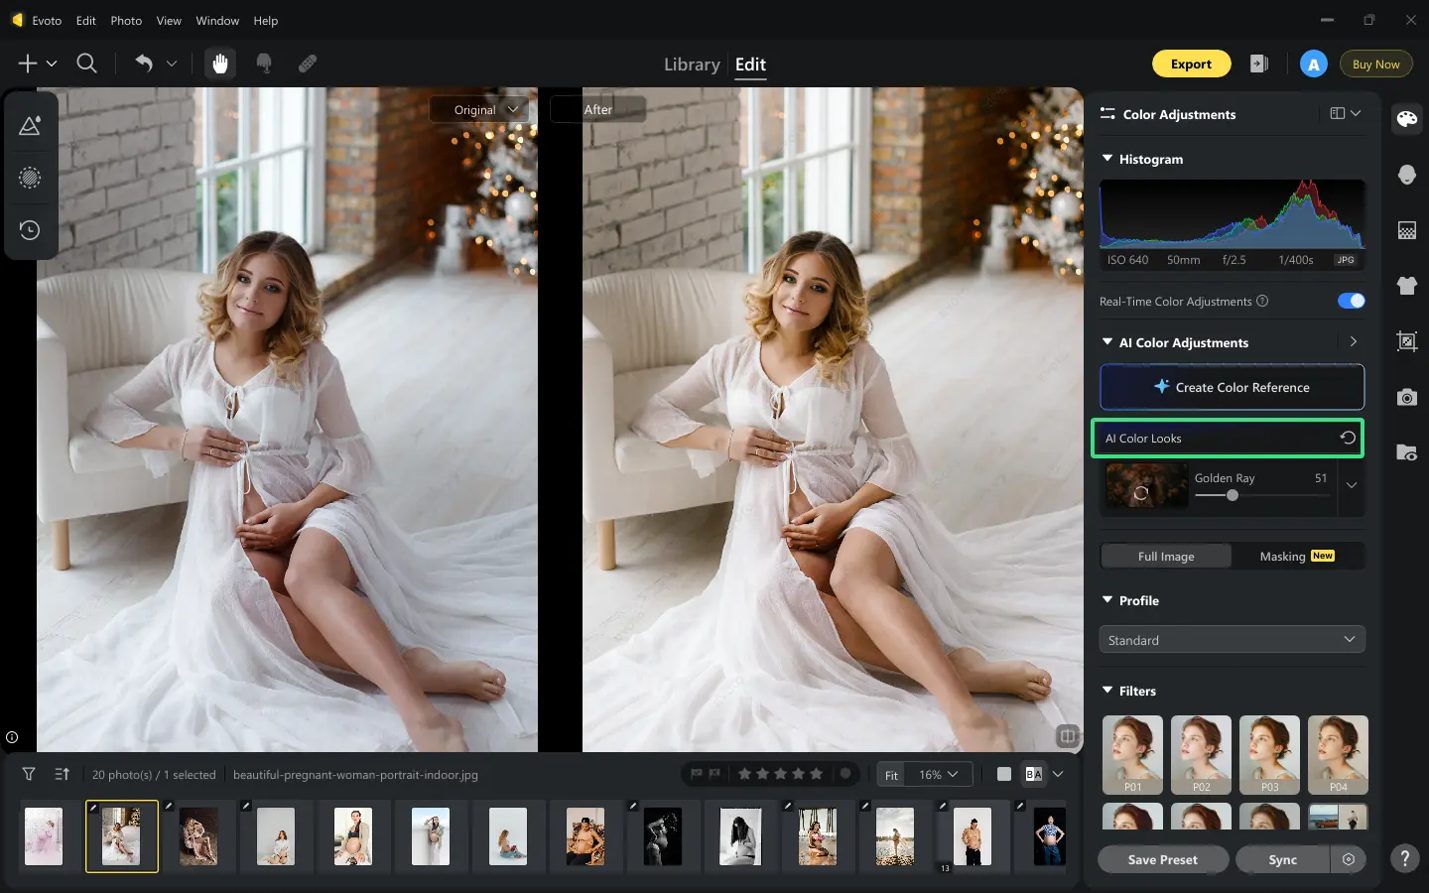
Task: Switch to the Library tab
Action: (692, 64)
